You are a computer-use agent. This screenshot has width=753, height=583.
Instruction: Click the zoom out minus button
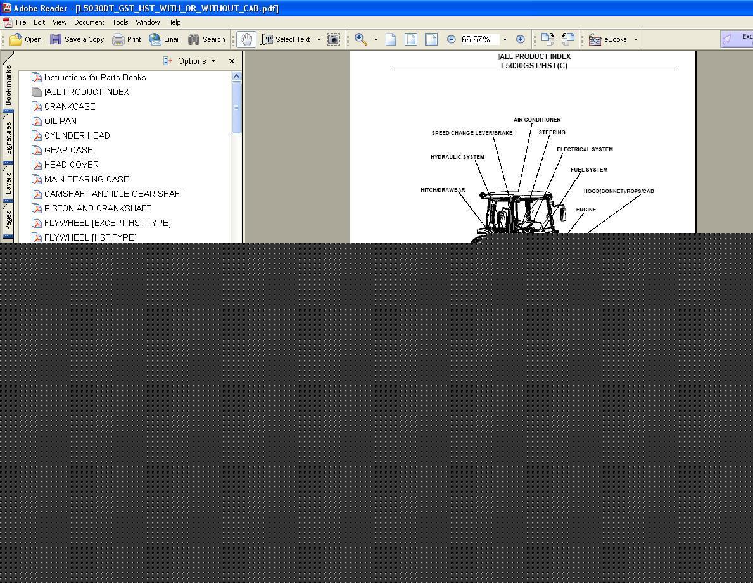[x=451, y=39]
